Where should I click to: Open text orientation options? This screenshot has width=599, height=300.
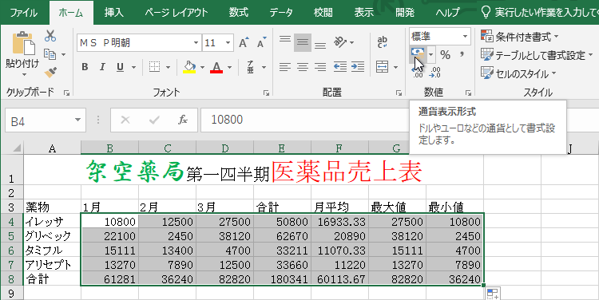(340, 42)
